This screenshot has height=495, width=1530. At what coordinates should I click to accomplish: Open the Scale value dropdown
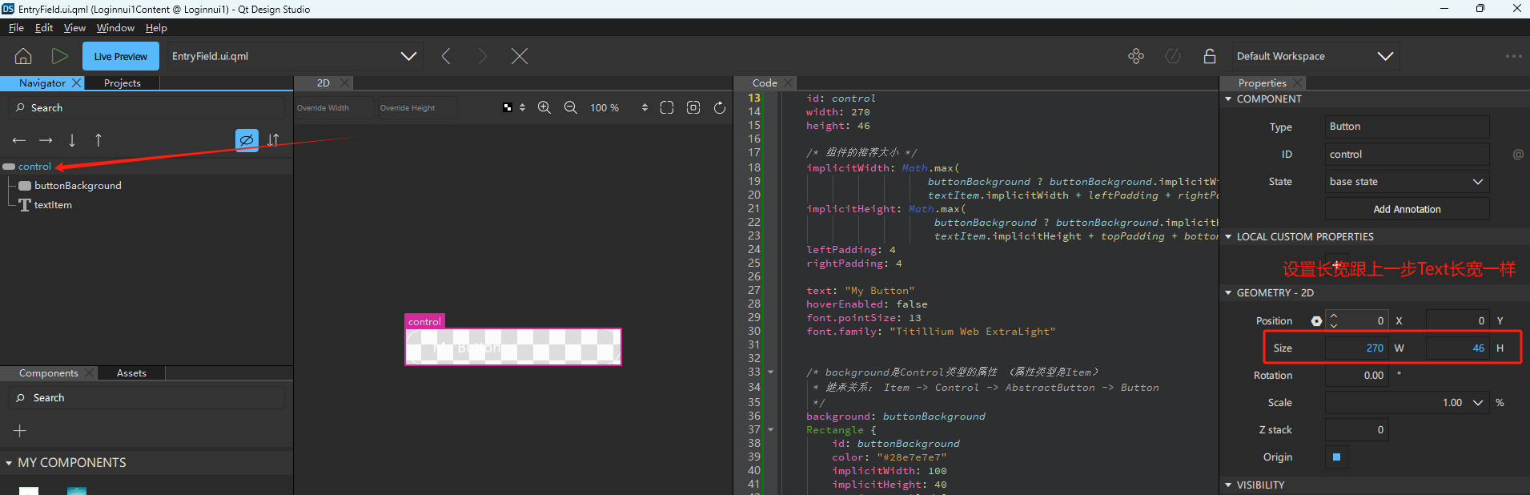tap(1478, 402)
